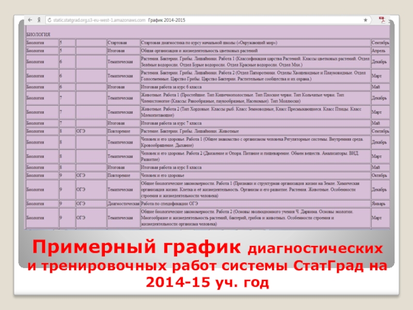Click the 'Апрель' month cell
413x310 pixels.
[380, 51]
